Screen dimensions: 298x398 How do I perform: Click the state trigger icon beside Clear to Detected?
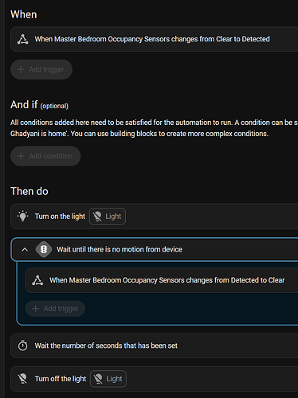tap(23, 39)
